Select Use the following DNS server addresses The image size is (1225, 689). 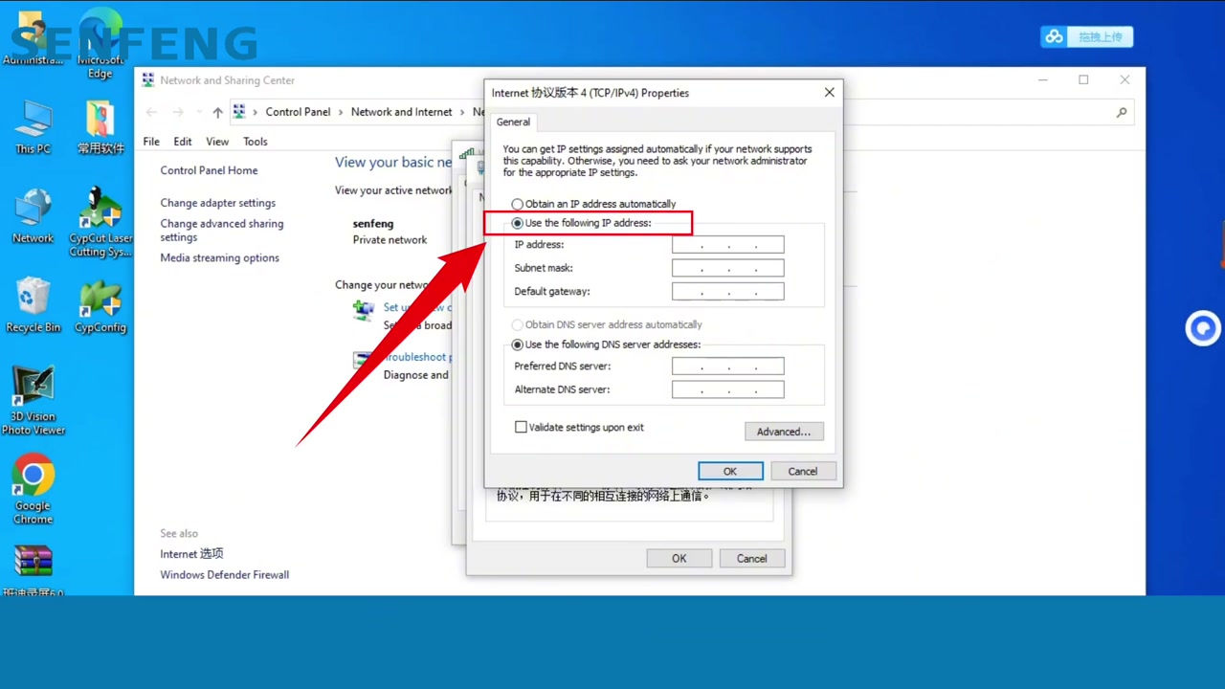click(x=518, y=344)
